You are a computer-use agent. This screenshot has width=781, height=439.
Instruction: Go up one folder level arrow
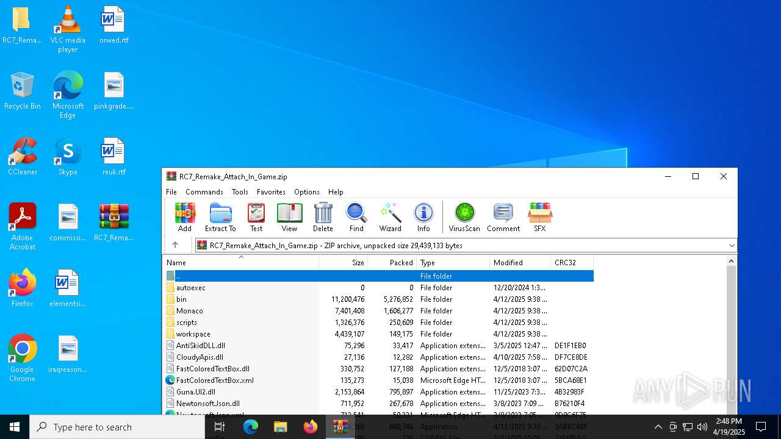(175, 245)
